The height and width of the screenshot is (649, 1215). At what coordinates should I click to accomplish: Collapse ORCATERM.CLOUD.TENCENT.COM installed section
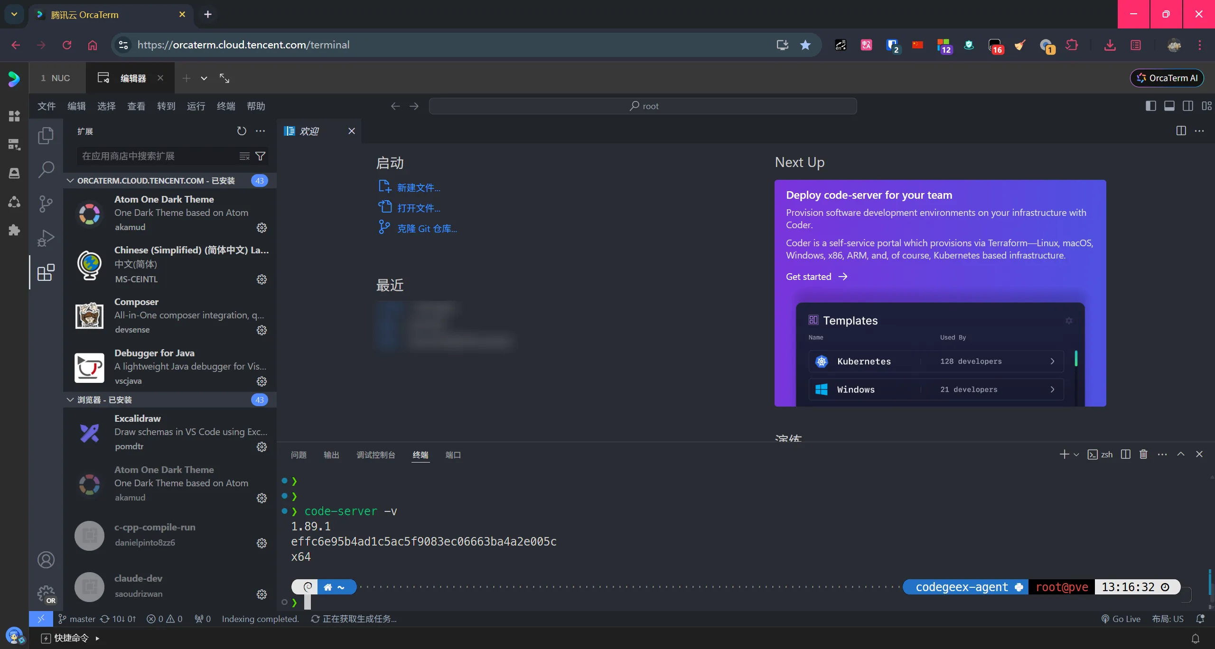tap(70, 181)
